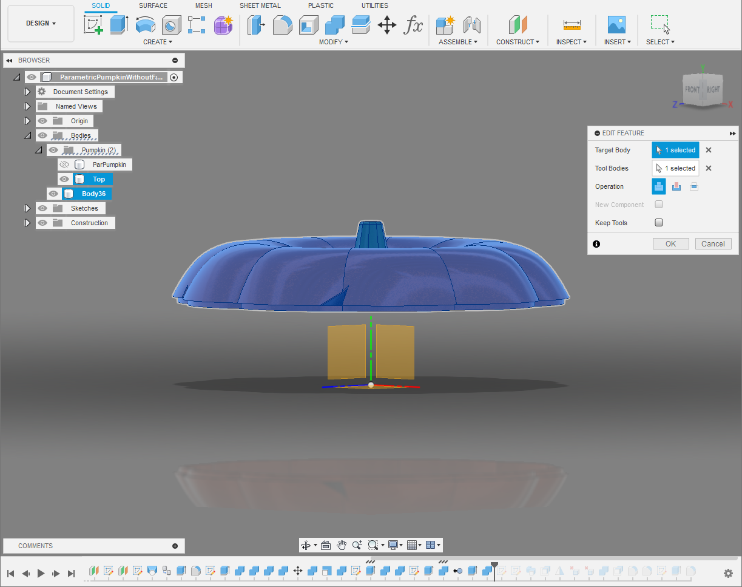This screenshot has height=587, width=742.
Task: Choose the Intersect operation
Action: (x=694, y=186)
